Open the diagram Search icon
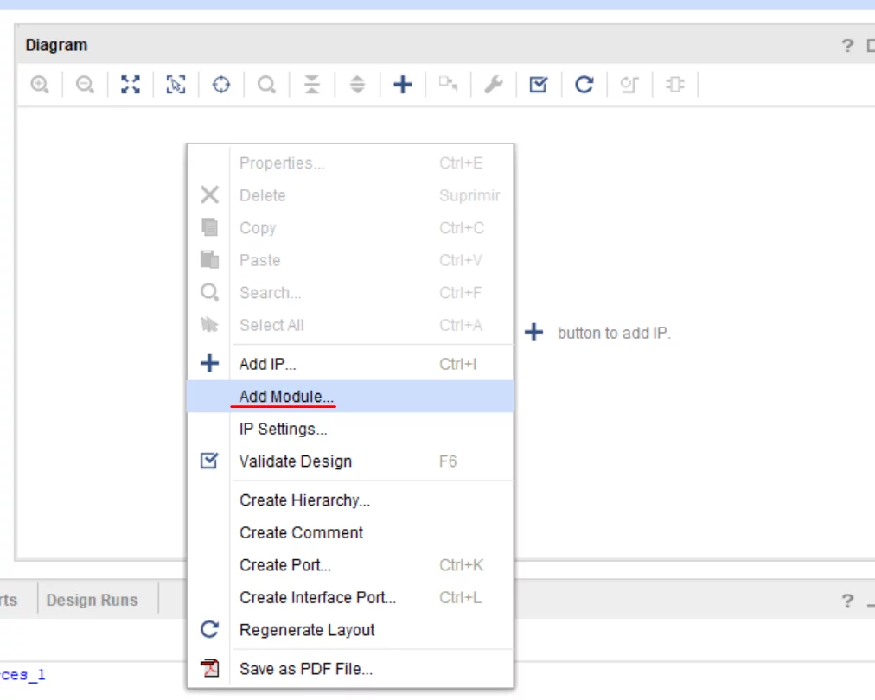This screenshot has width=875, height=700. tap(265, 84)
